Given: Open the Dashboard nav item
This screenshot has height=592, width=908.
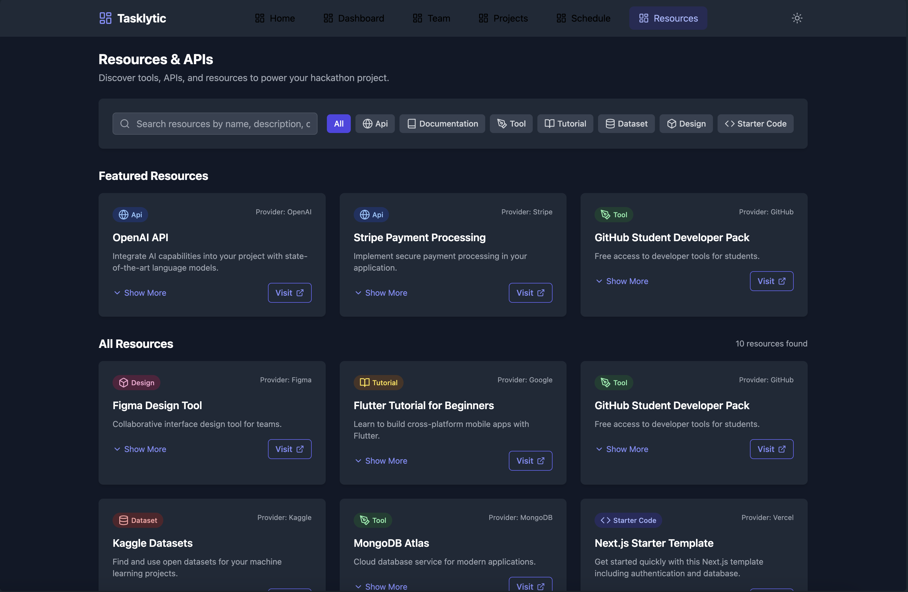Looking at the screenshot, I should 354,18.
